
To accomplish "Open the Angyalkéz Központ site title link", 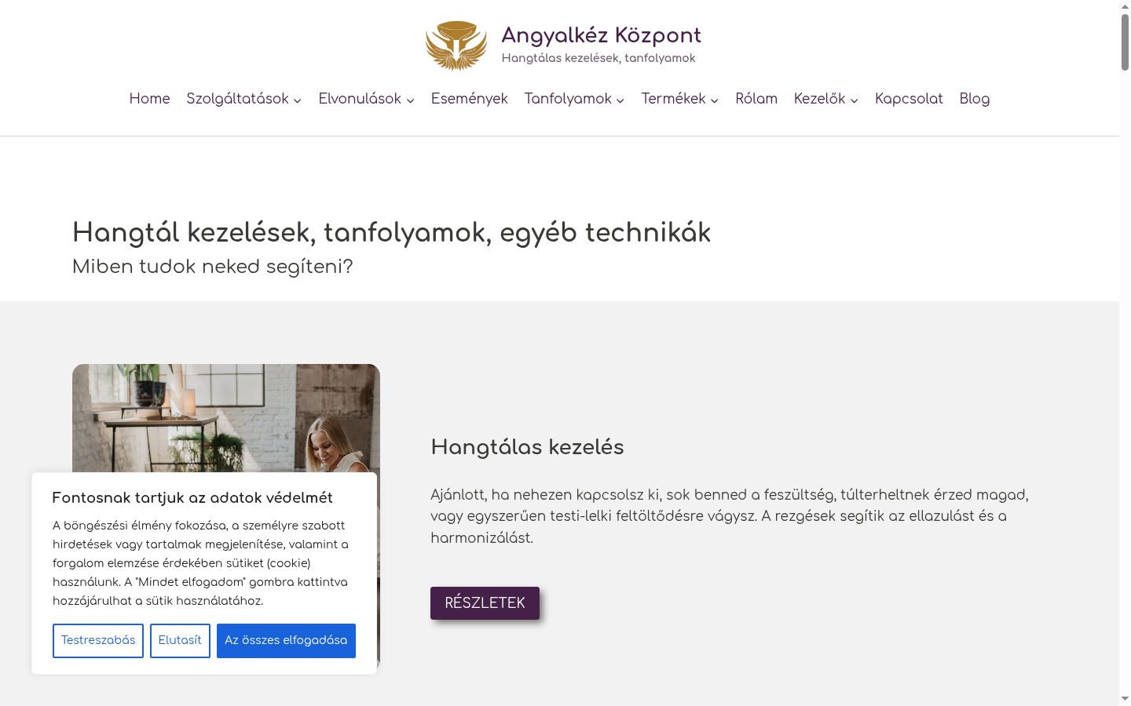I will pyautogui.click(x=601, y=35).
